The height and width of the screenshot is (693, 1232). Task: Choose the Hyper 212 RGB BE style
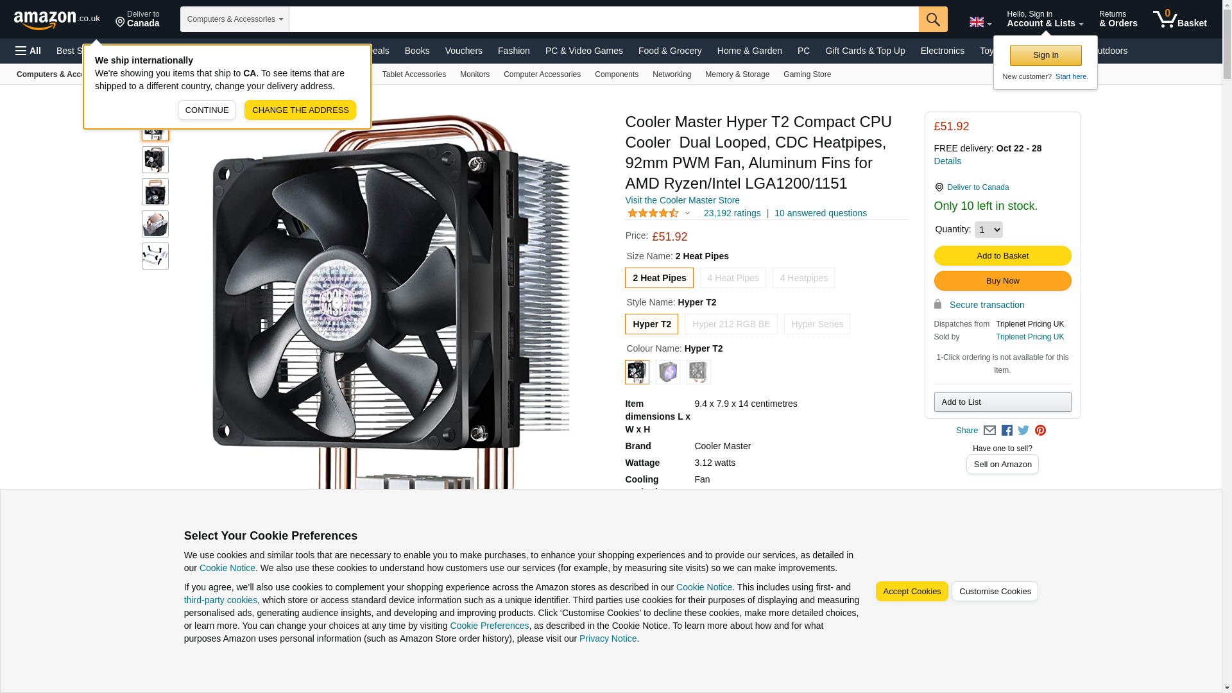coord(731,324)
